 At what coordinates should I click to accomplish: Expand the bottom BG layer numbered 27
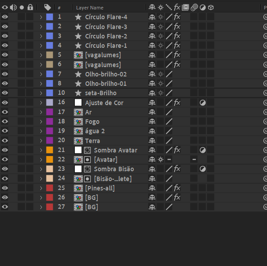click(x=41, y=207)
